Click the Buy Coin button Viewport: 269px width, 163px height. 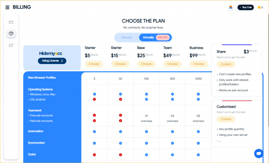pyautogui.click(x=246, y=7)
